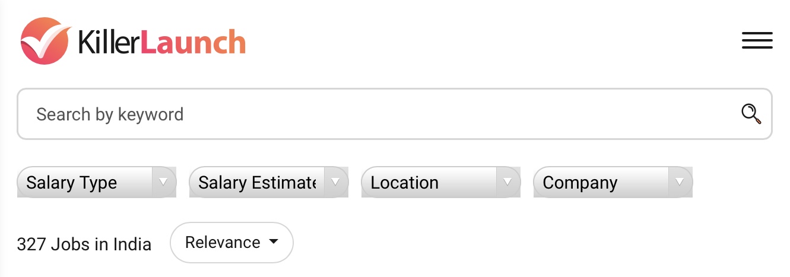The image size is (790, 277).
Task: Click the Relevance caret triangle icon
Action: 273,242
